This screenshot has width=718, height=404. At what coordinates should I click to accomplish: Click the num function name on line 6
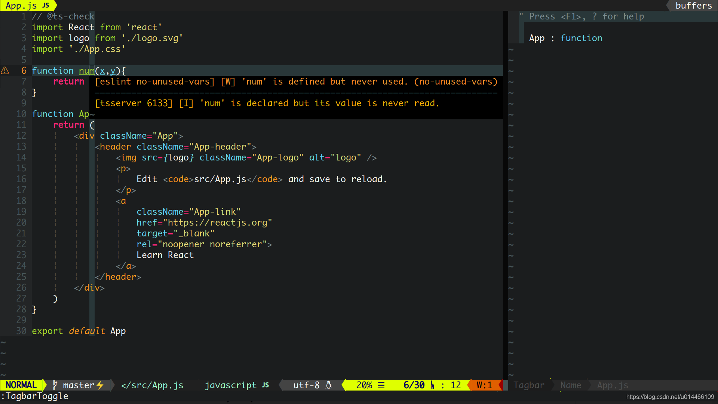[87, 71]
